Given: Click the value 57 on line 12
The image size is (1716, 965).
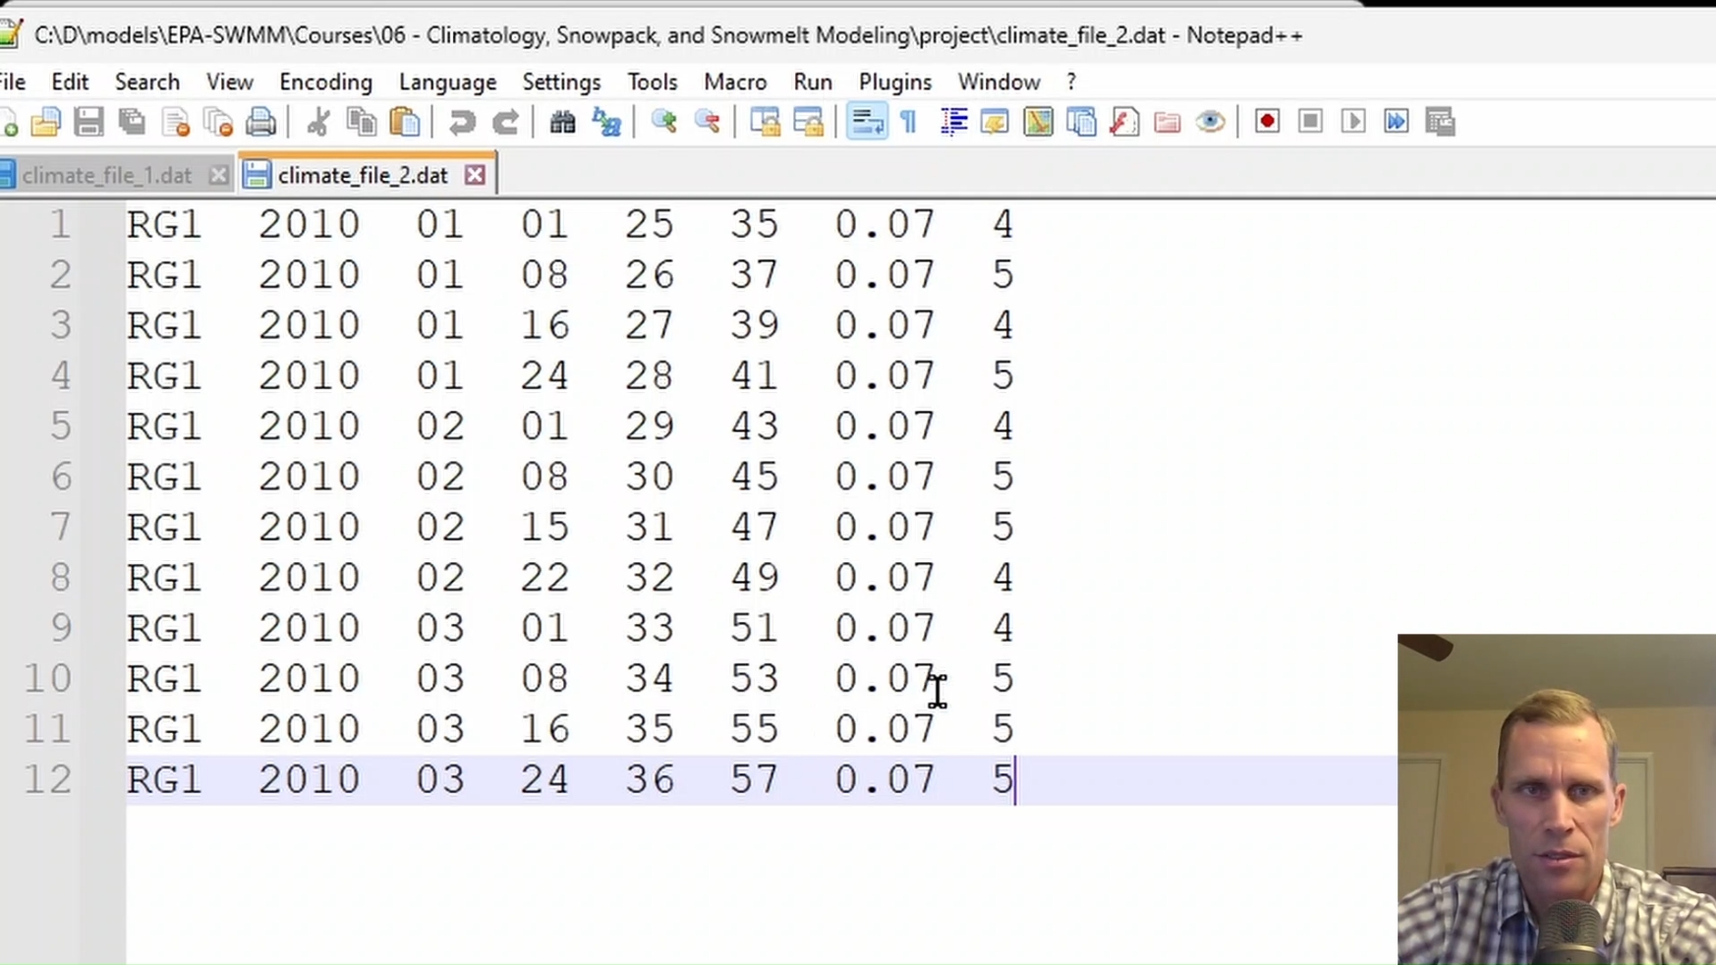Looking at the screenshot, I should 754,779.
